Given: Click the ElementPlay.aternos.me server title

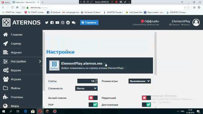Looking at the screenshot, I should 82,63.
